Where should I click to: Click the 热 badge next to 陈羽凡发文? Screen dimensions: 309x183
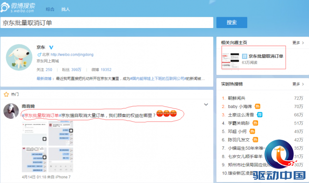pos(255,140)
